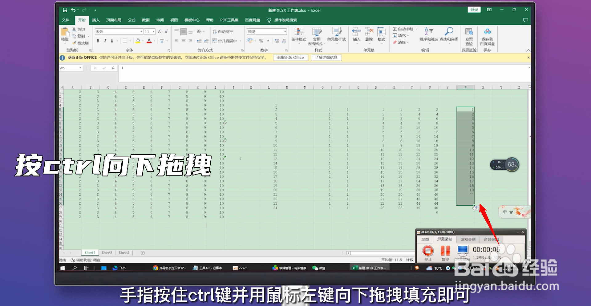Open Conditional Formatting (条件格式)
This screenshot has height=306, width=591.
299,35
